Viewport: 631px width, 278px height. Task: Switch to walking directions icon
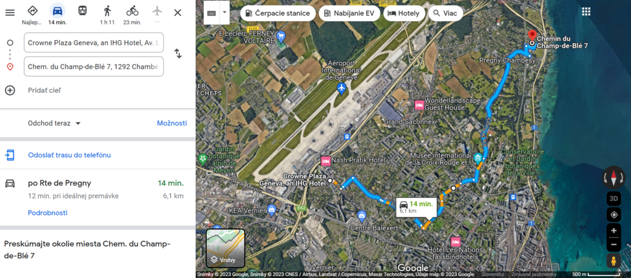(x=107, y=11)
